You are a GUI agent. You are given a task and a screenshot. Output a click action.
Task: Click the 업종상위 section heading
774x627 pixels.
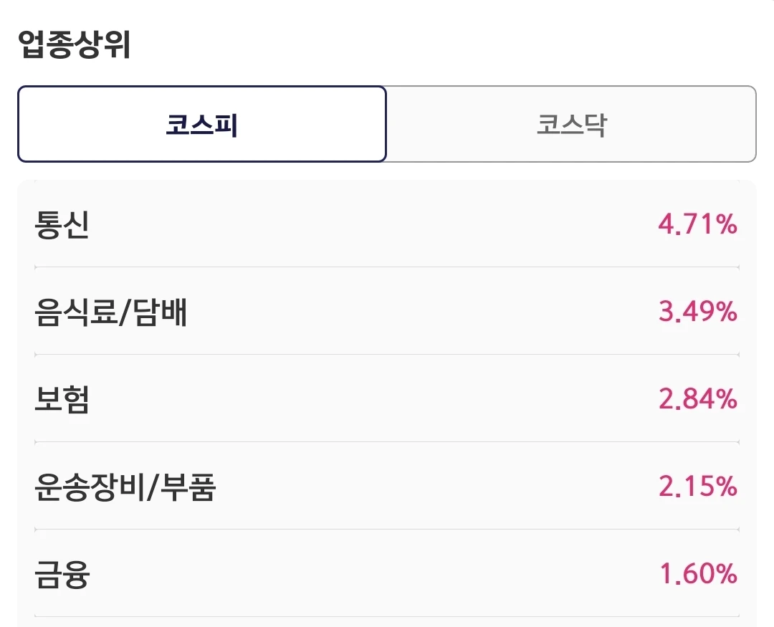tap(74, 44)
